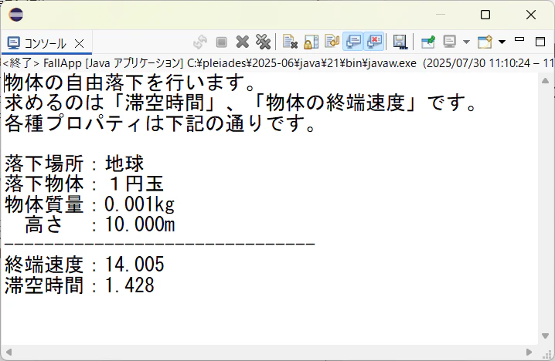Click the vertical scrollbar up arrow
Image resolution: width=555 pixels, height=361 pixels.
click(x=546, y=81)
